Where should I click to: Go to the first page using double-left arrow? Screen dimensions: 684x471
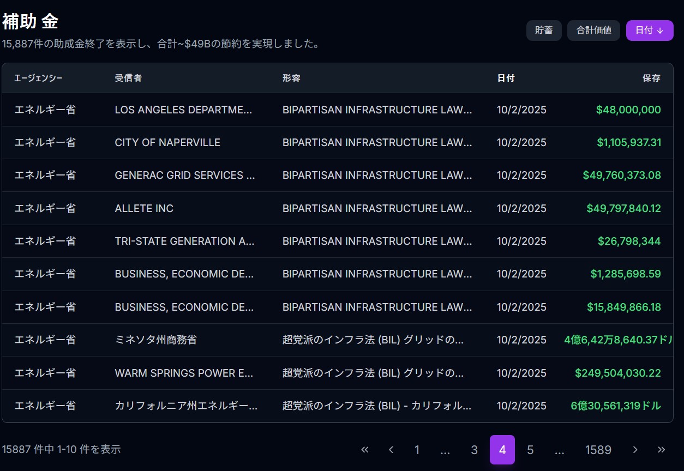[x=365, y=450]
